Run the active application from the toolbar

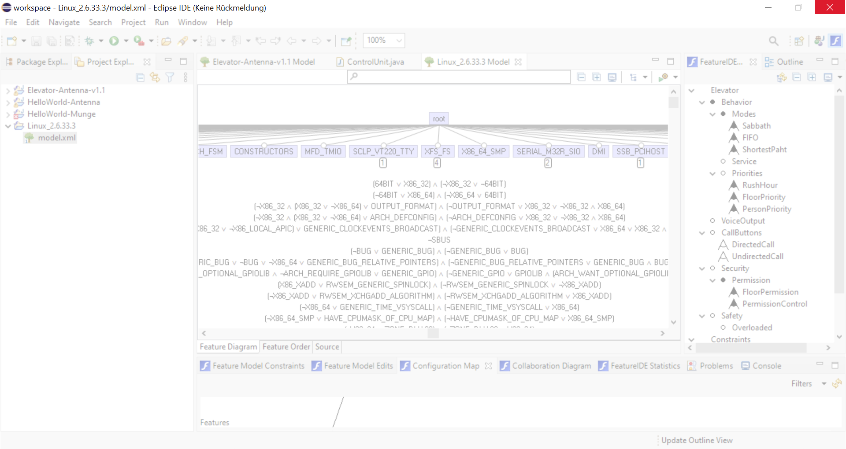pos(113,40)
